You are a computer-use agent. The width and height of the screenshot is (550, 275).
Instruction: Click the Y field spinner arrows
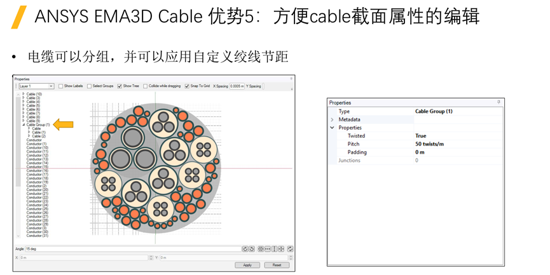[291, 257]
